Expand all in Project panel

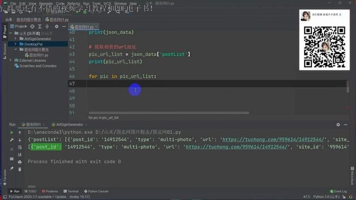click(39, 27)
